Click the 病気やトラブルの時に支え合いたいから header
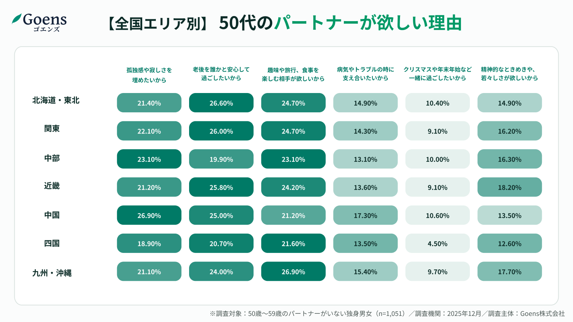 [x=365, y=74]
